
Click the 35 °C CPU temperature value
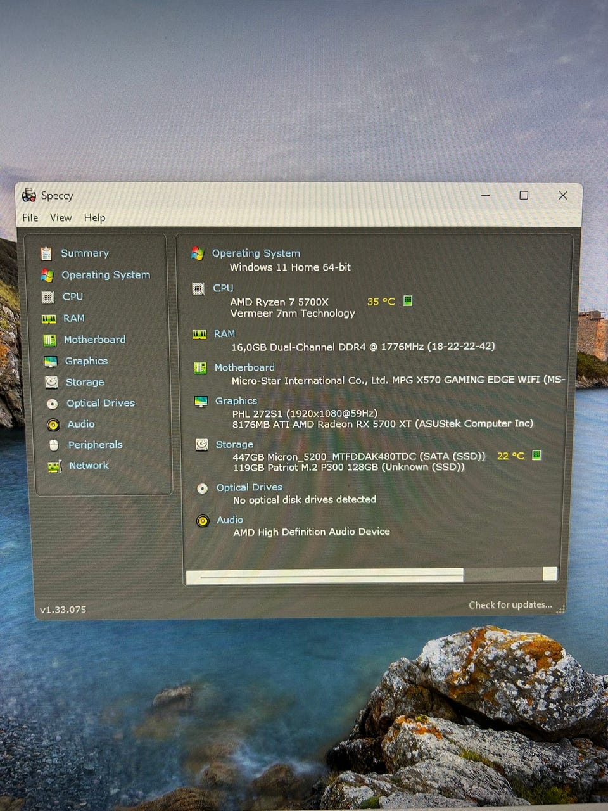381,302
